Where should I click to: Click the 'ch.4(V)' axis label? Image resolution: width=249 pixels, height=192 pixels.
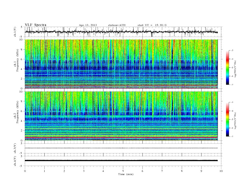click(15, 161)
